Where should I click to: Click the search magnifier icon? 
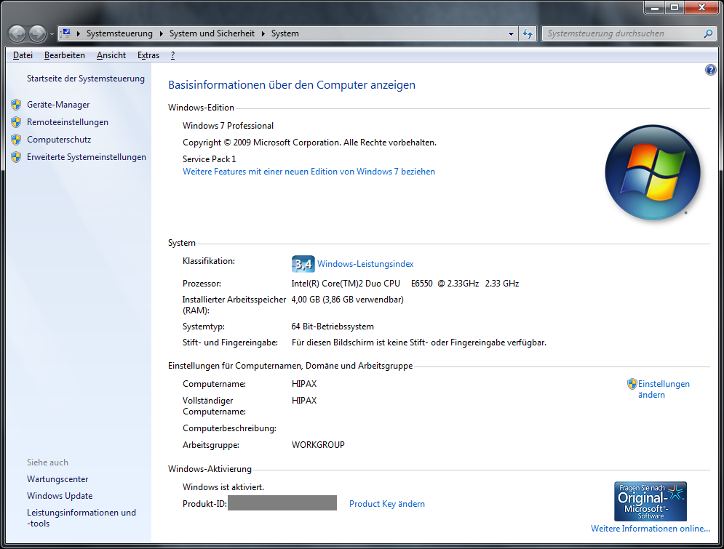(708, 33)
